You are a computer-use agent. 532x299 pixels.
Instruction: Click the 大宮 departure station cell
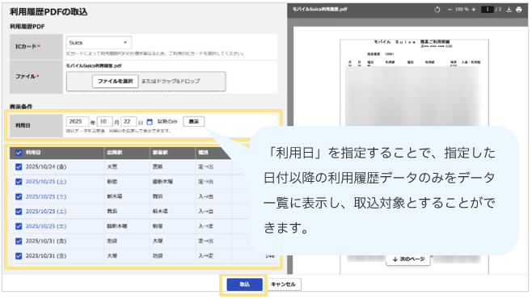112,166
